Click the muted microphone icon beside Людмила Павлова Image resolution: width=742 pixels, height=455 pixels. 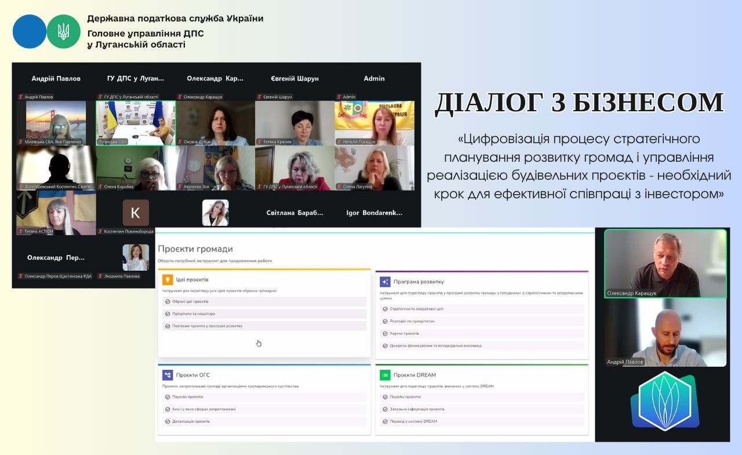101,276
